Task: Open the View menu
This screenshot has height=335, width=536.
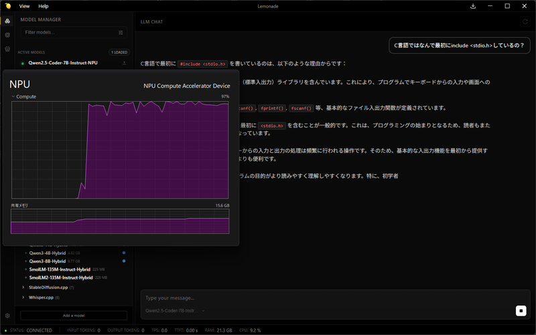Action: click(x=24, y=6)
